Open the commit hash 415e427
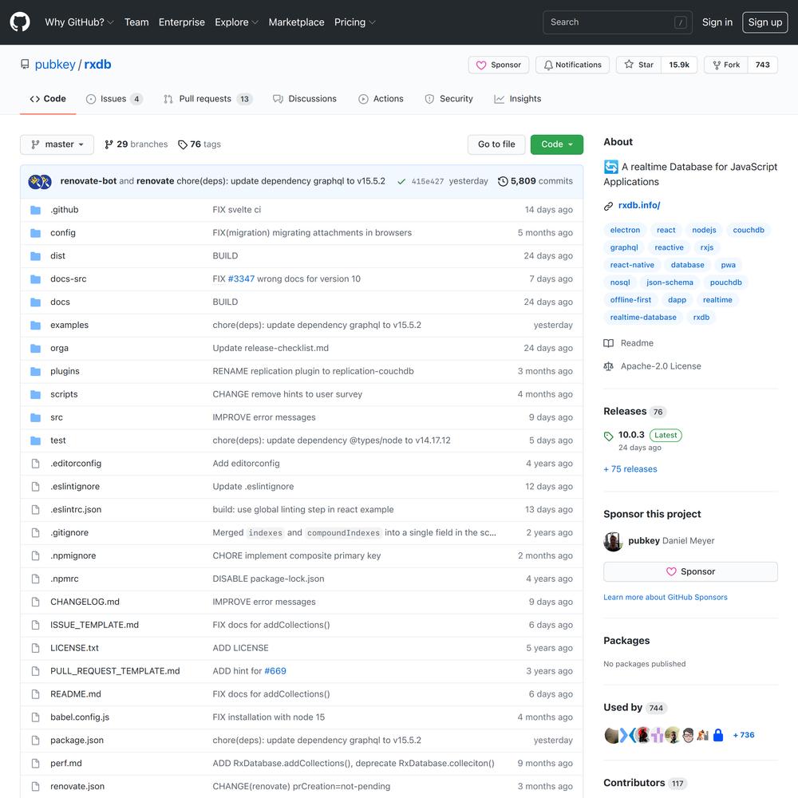 (428, 181)
